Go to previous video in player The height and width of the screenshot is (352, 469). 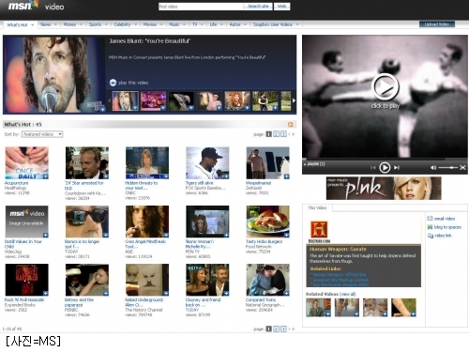(x=372, y=168)
